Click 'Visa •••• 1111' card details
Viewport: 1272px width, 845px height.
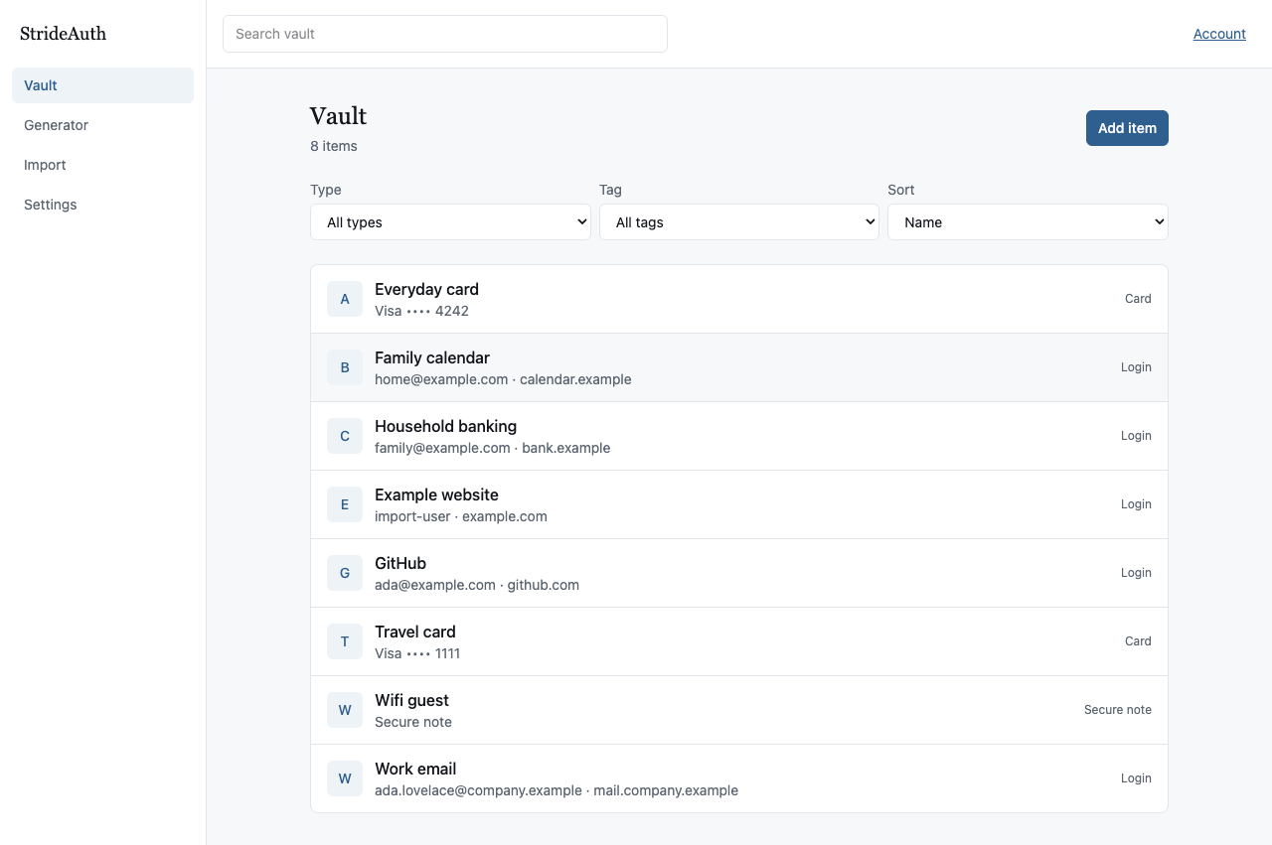coord(417,653)
